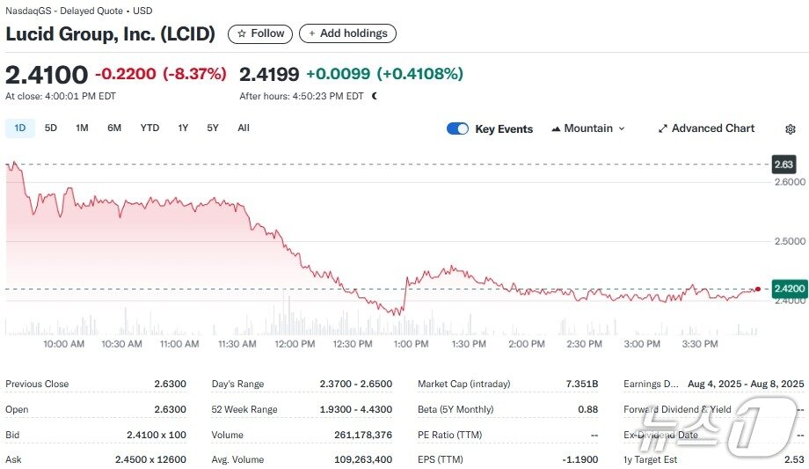Click the red current-price dot on chart
Viewport: 809px width, 469px height.
pyautogui.click(x=757, y=289)
